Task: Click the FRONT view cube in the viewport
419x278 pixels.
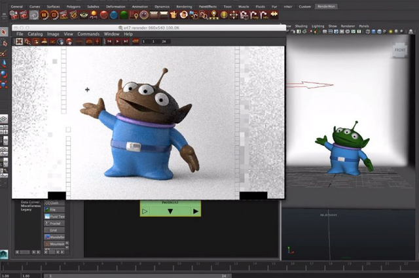Action: coord(400,50)
